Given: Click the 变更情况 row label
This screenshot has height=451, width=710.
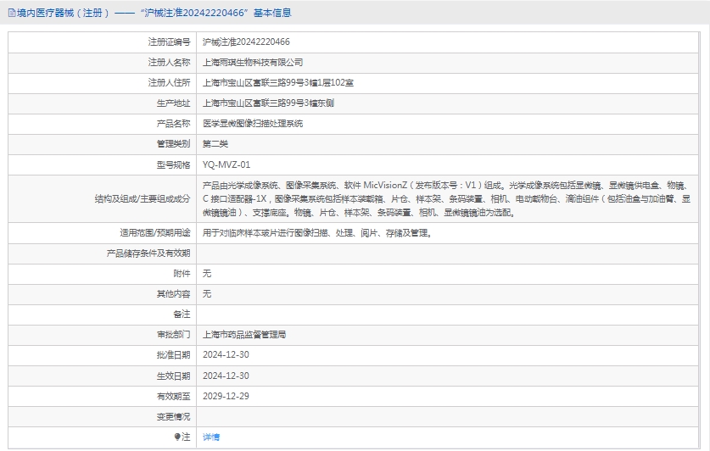Looking at the screenshot, I should [173, 415].
